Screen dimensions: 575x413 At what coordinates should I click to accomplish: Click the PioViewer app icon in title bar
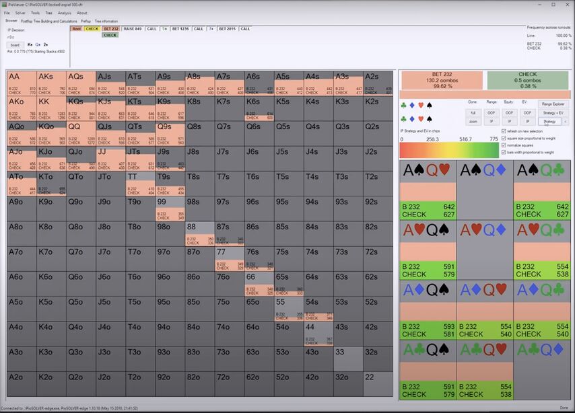click(x=5, y=5)
